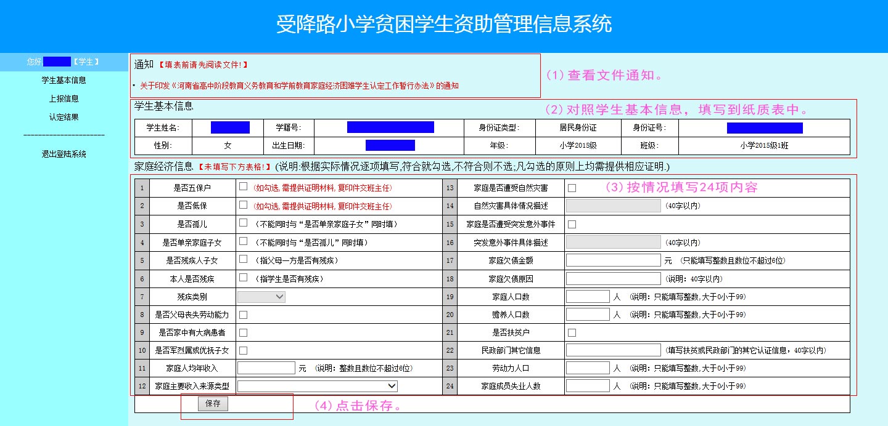The image size is (888, 426).
Task: Open 学生基本信息 in the sidebar
Action: click(x=64, y=80)
